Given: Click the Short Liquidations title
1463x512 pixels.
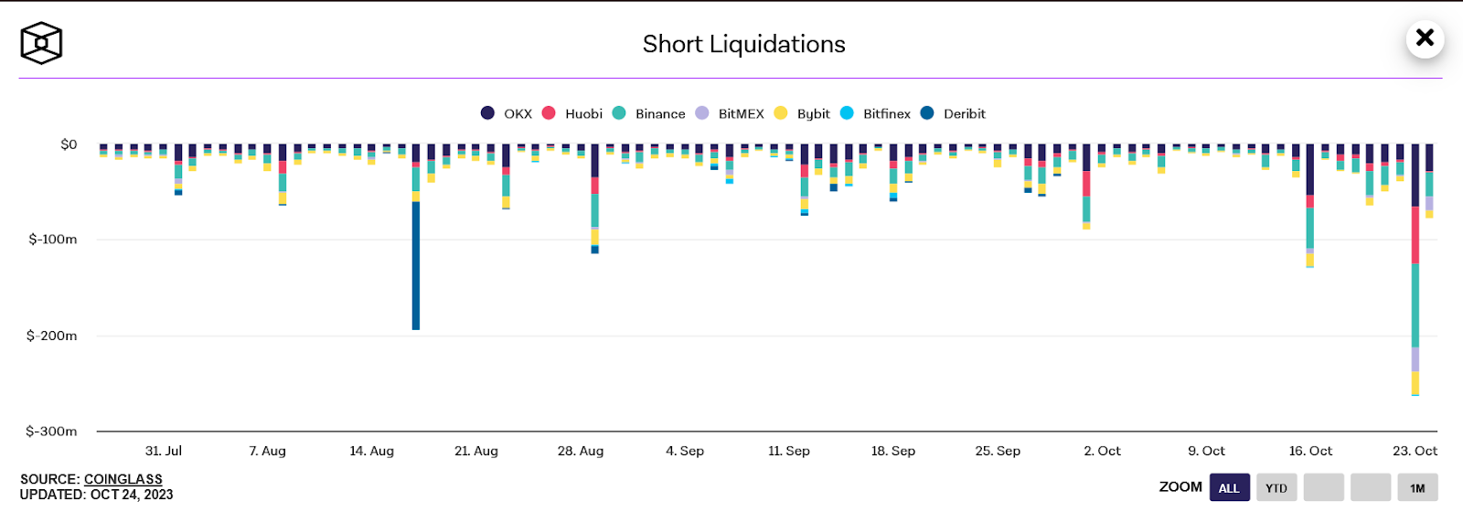Looking at the screenshot, I should pyautogui.click(x=743, y=44).
